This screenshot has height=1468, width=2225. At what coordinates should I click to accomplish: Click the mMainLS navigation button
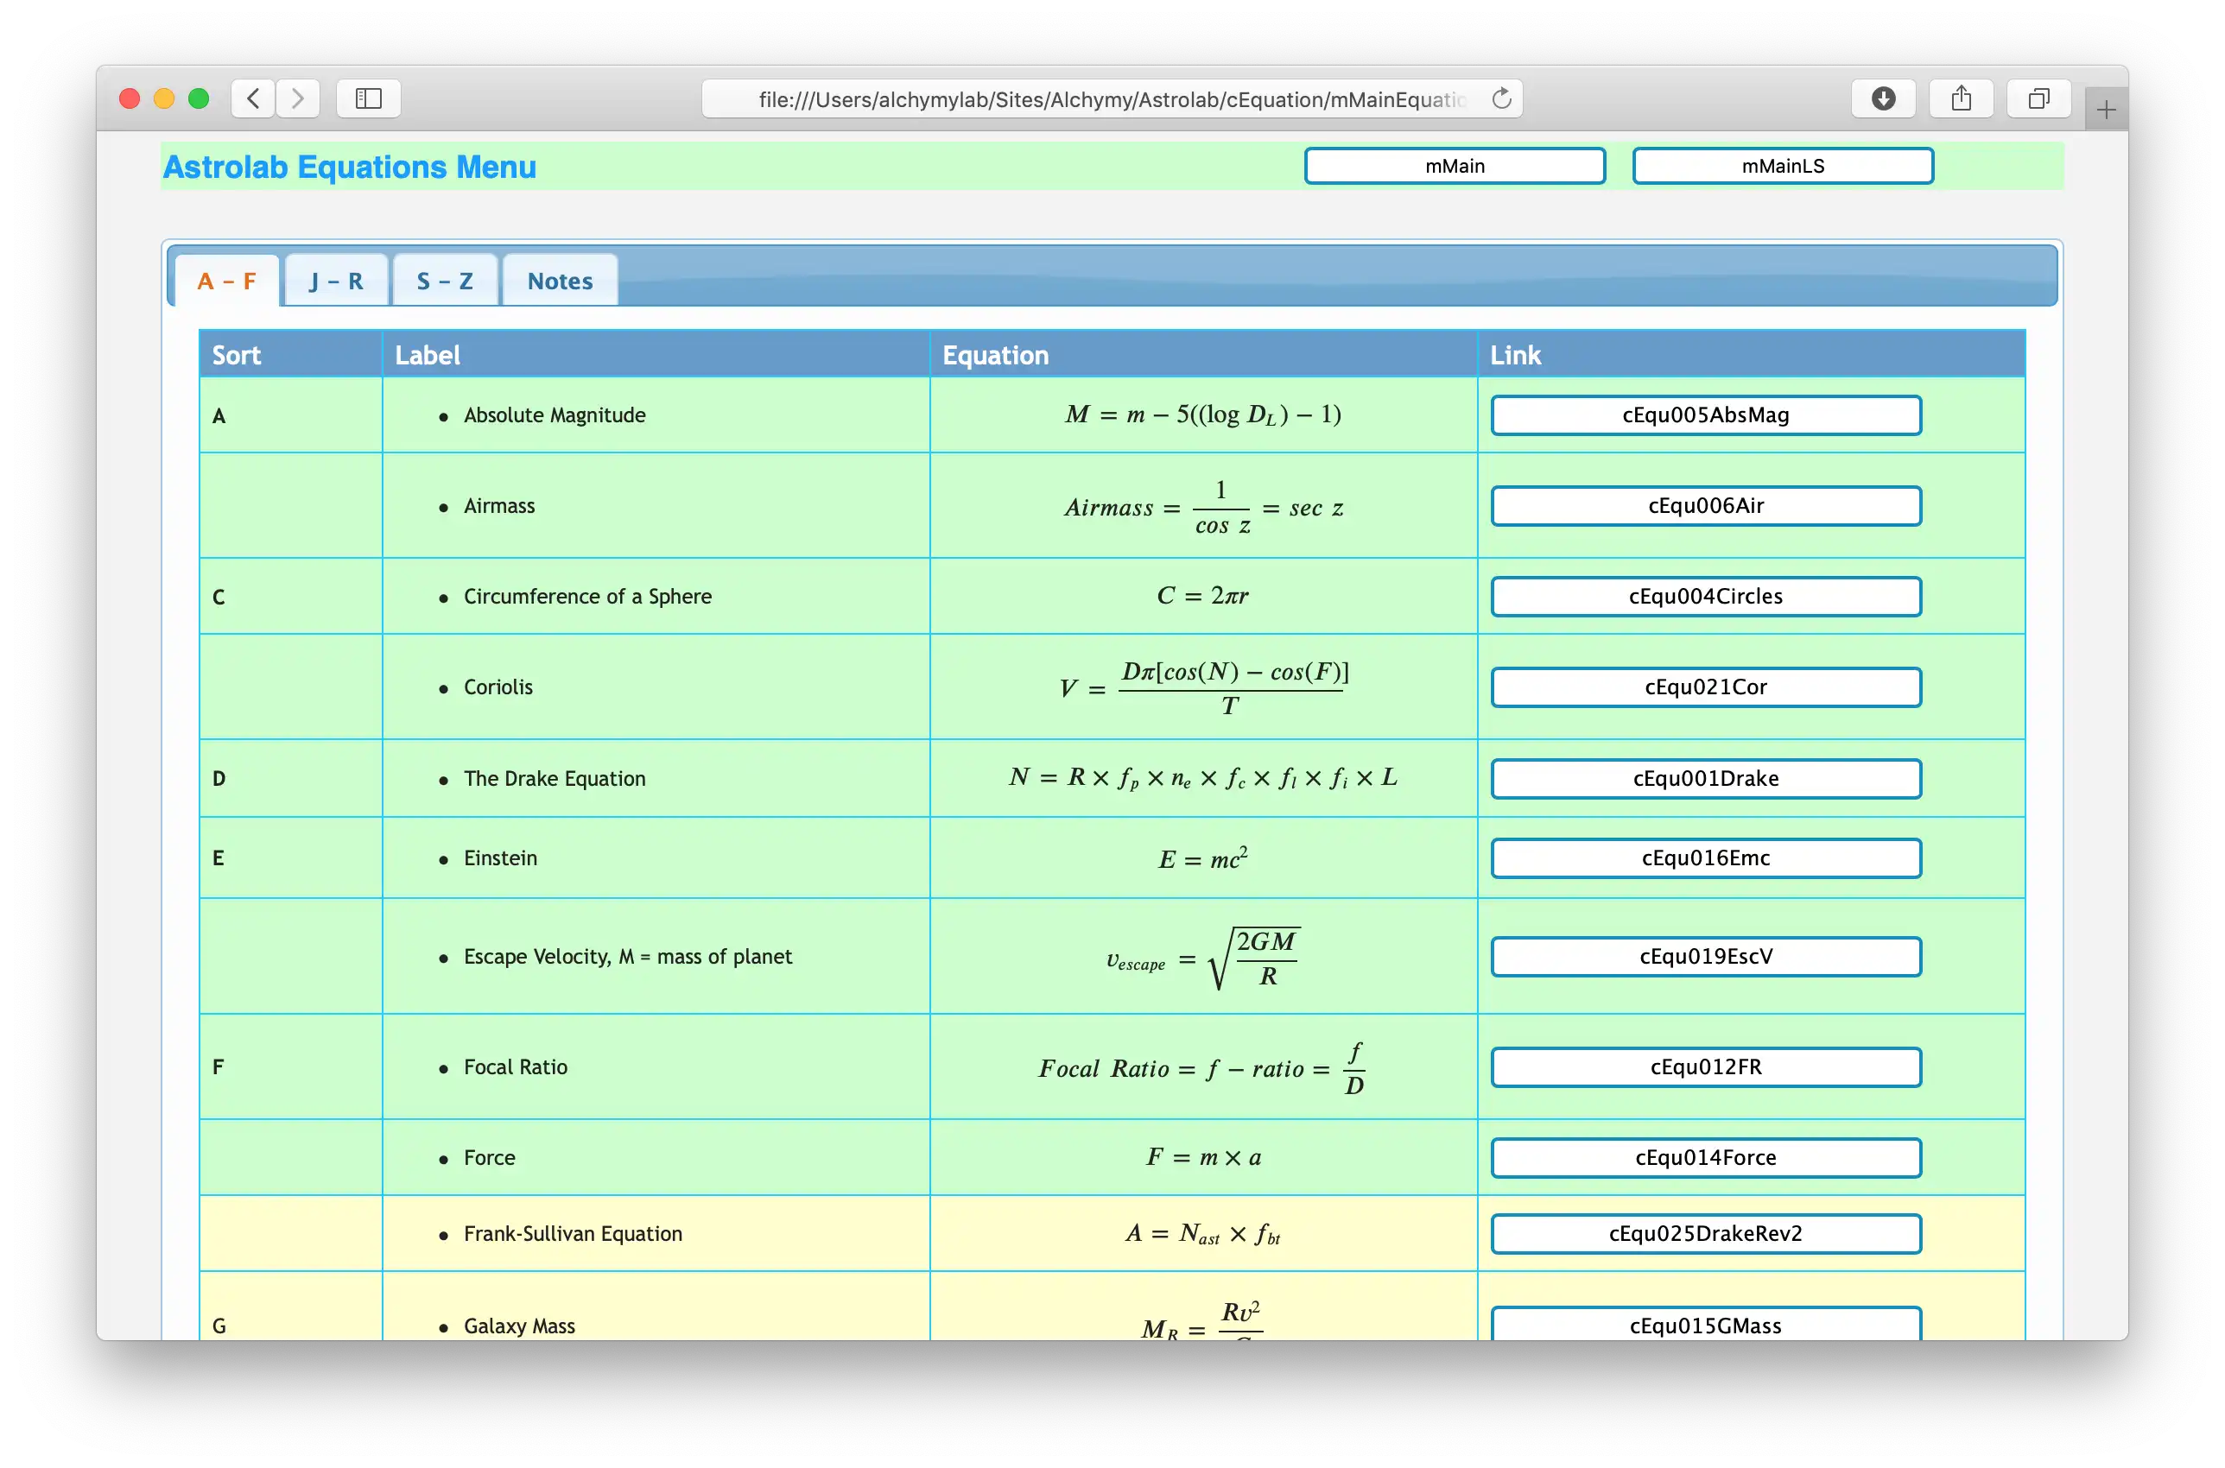pyautogui.click(x=1783, y=164)
